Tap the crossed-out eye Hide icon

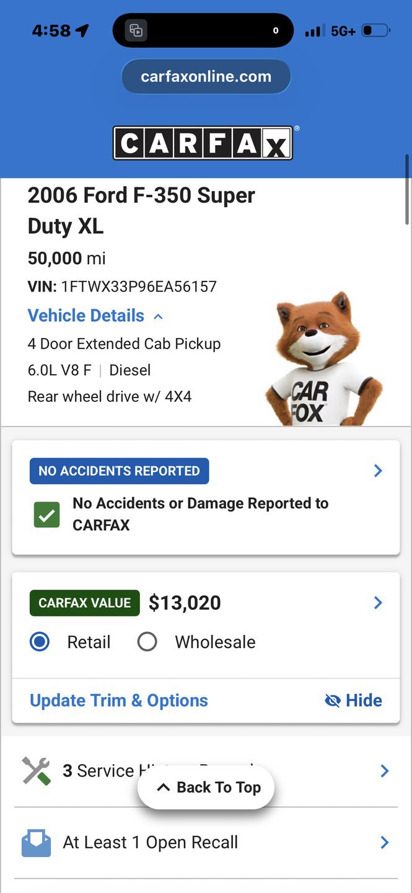click(333, 701)
